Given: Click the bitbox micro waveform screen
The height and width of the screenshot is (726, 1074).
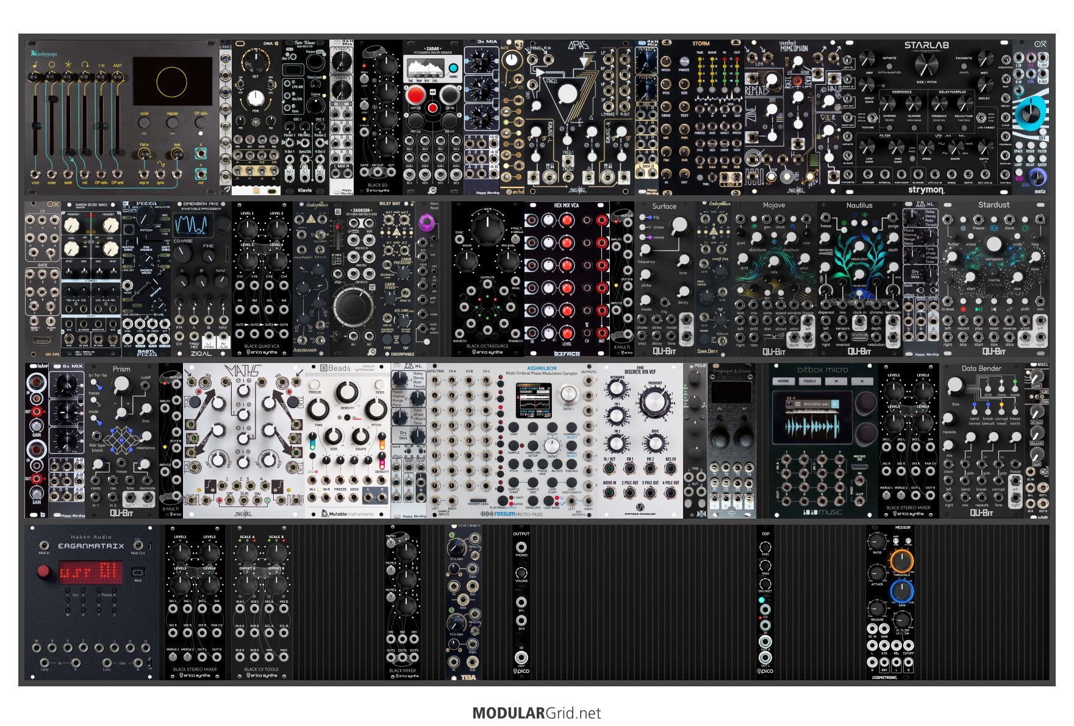Looking at the screenshot, I should click(812, 418).
